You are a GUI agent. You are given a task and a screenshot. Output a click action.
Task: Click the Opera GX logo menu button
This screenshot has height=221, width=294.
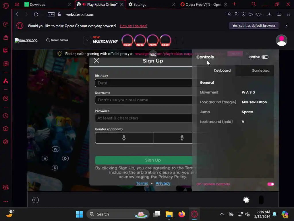[6, 6]
